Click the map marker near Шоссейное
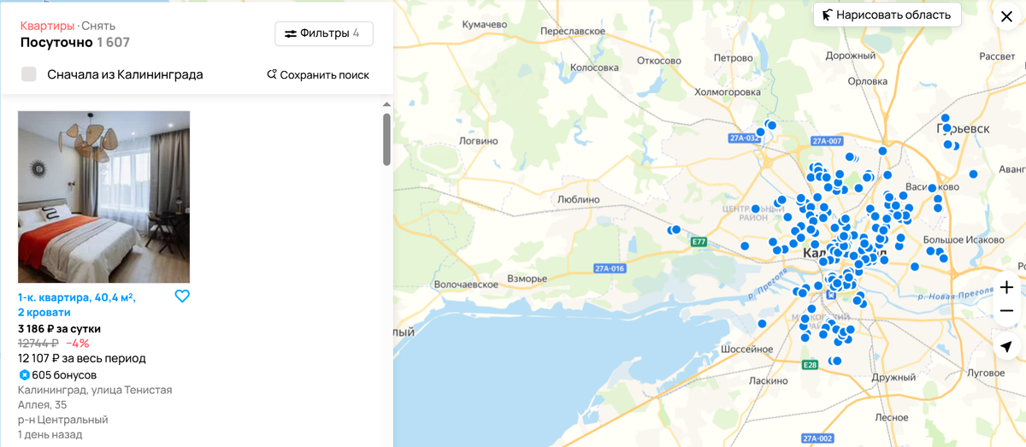Viewport: 1026px width, 447px height. tap(762, 324)
